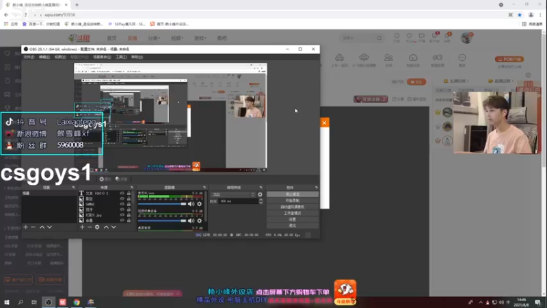Move selected source up in Sources panel
This screenshot has width=547, height=308.
(x=106, y=227)
